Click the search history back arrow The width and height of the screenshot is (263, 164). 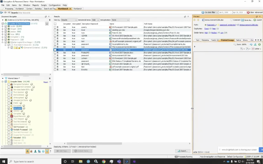6,12
